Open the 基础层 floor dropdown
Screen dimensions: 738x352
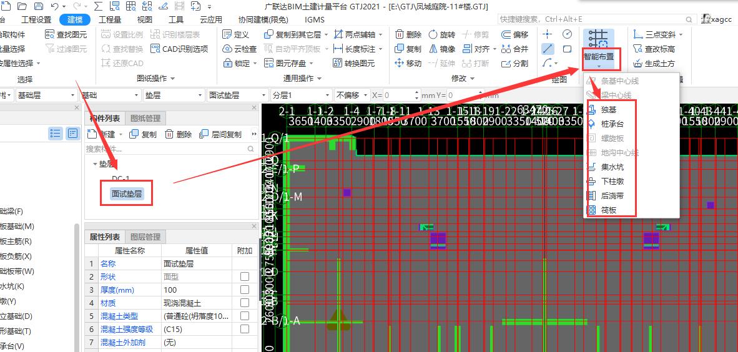[x=47, y=95]
